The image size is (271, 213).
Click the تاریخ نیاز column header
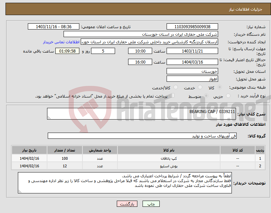pyautogui.click(x=29, y=150)
